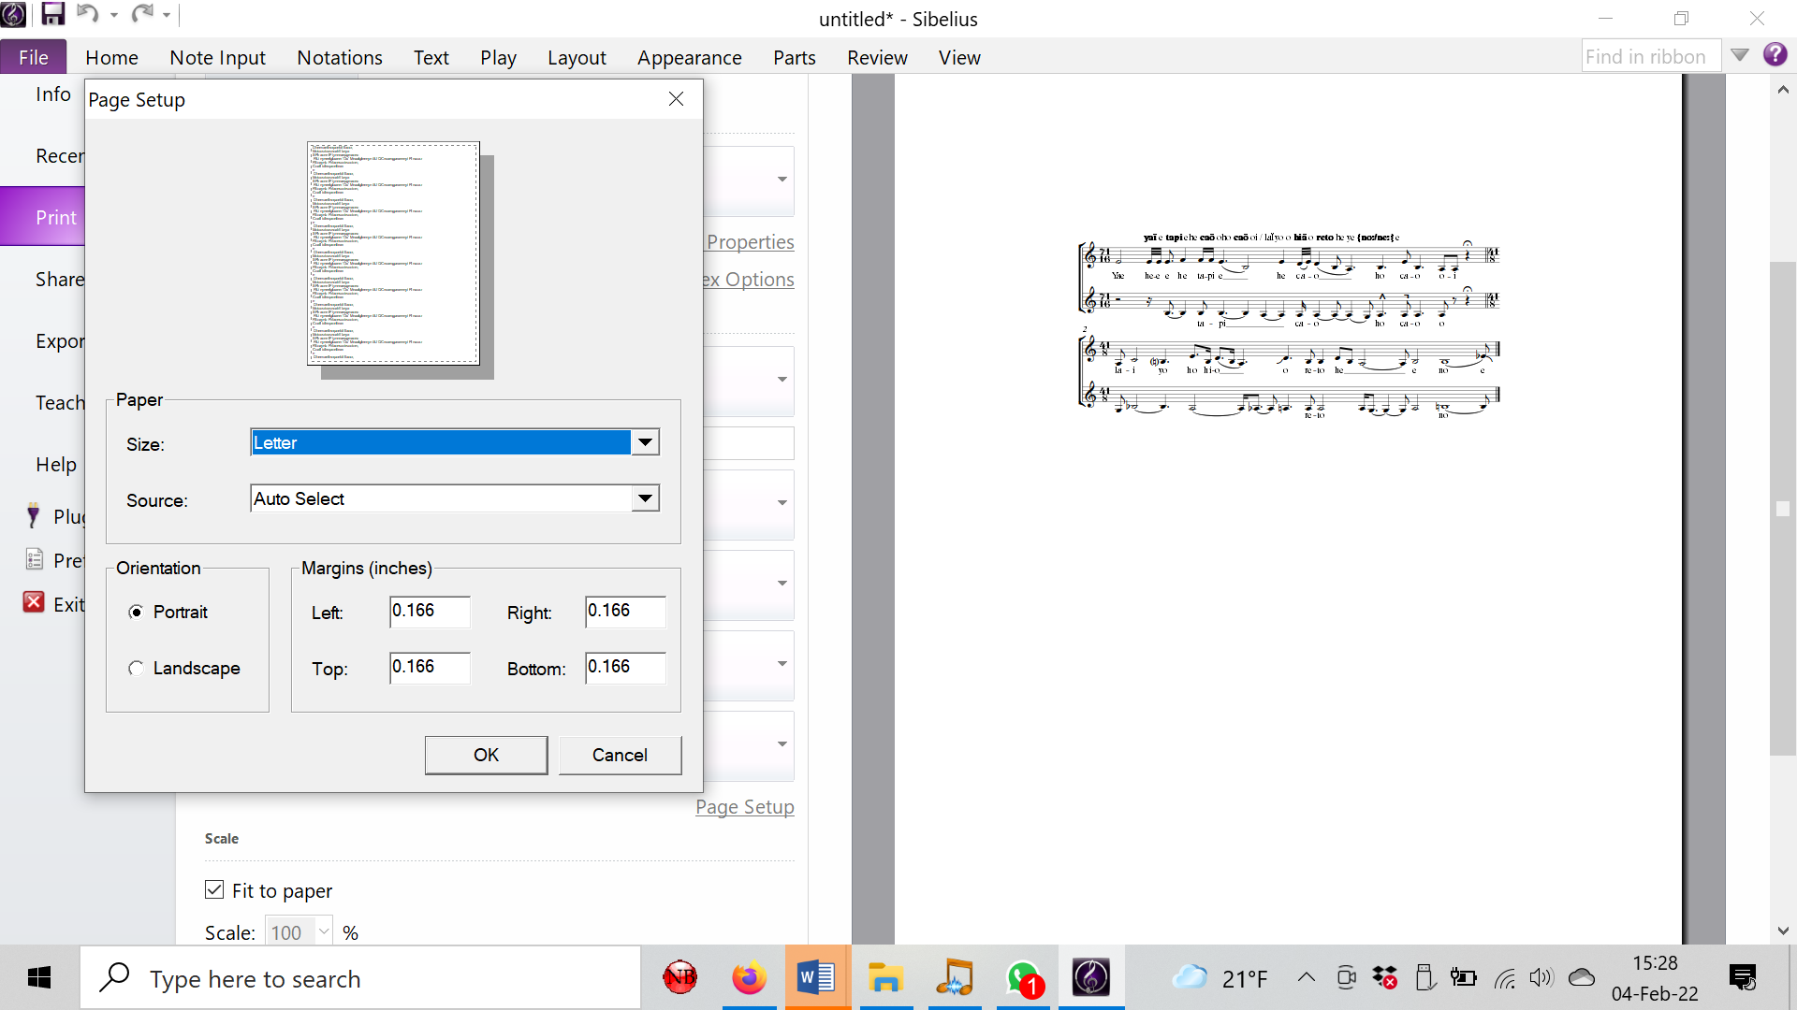
Task: Select Portrait orientation
Action: [x=136, y=612]
